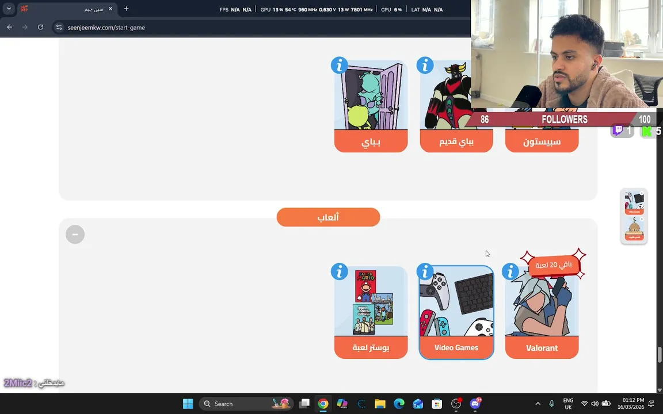
Task: Click microphone icon in system tray
Action: tap(551, 404)
